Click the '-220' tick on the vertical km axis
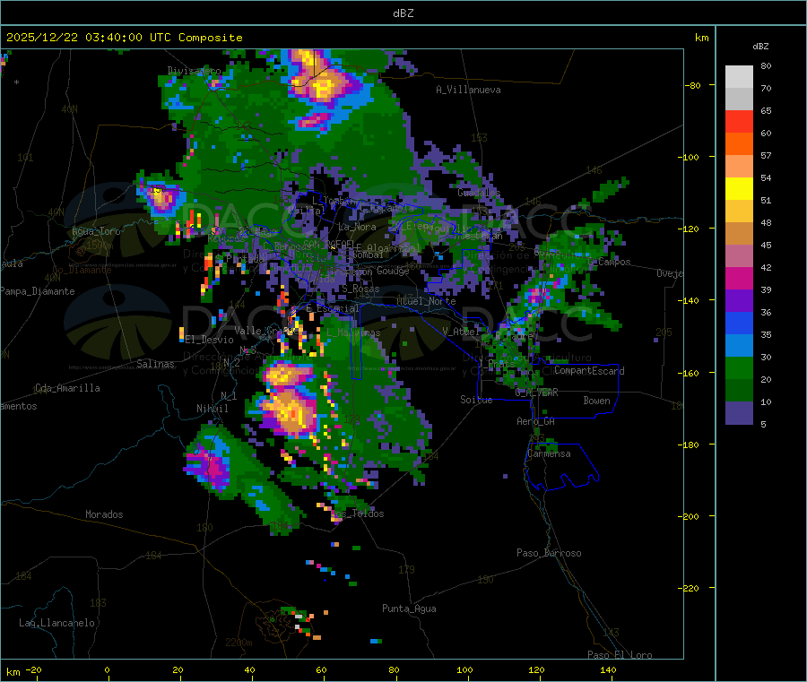The image size is (807, 682). point(690,589)
